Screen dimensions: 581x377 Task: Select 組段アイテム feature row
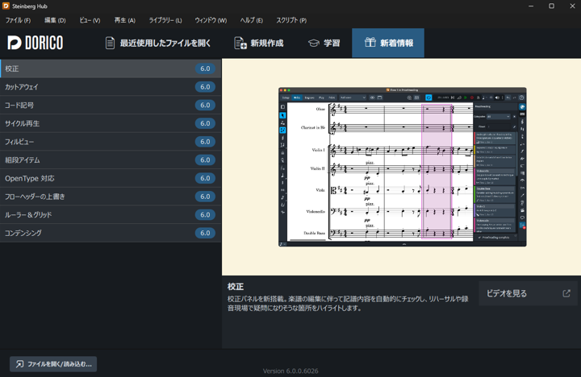(111, 159)
